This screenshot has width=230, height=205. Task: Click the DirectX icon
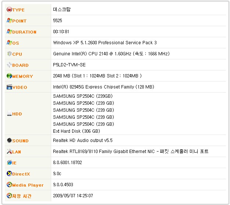[x=9, y=174]
